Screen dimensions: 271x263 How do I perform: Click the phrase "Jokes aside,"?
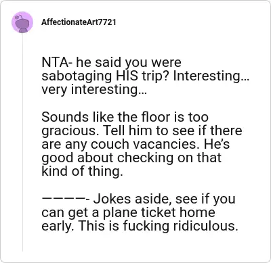pos(133,199)
